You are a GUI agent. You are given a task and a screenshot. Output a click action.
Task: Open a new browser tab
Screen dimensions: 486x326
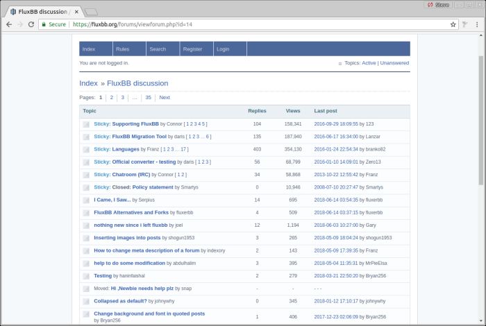(91, 12)
